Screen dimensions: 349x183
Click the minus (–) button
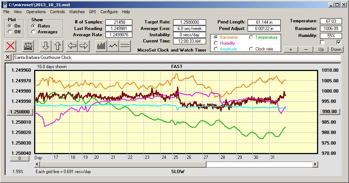[306, 49]
